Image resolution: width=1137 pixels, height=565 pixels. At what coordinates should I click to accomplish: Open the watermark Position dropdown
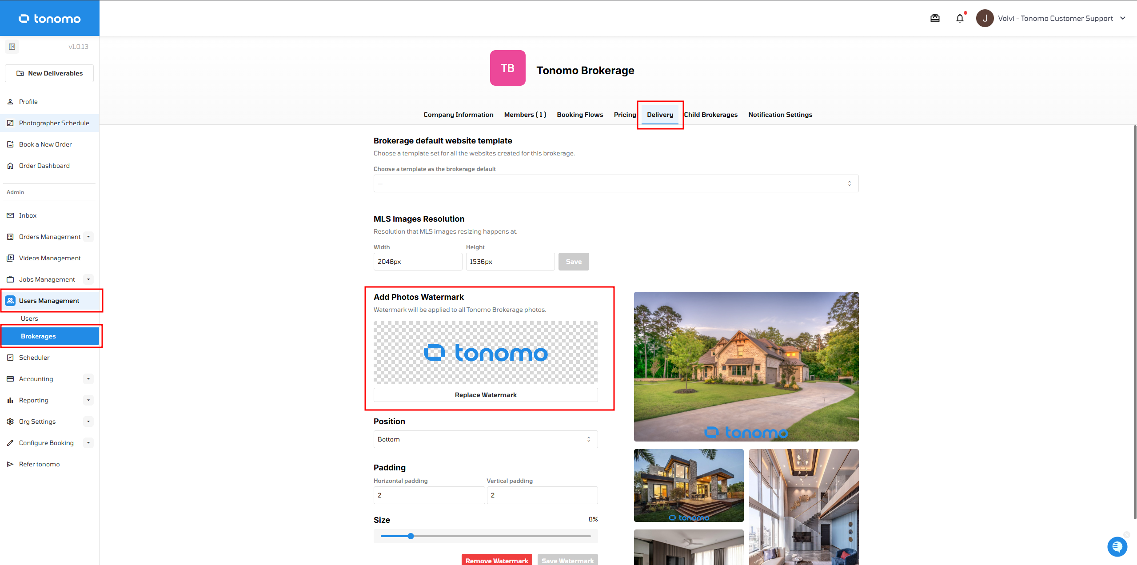[x=486, y=439]
